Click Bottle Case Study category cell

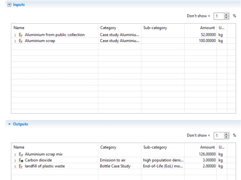point(115,166)
